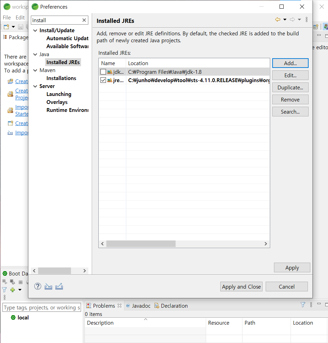Sort JRE table by Location column
Screen dimensions: 328x343
coord(198,63)
